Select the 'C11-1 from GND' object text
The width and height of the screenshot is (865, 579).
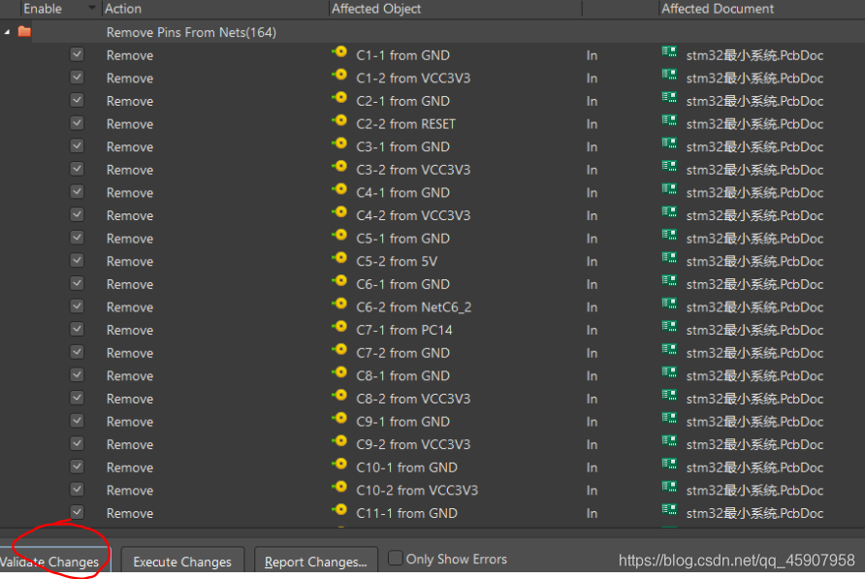(x=406, y=513)
